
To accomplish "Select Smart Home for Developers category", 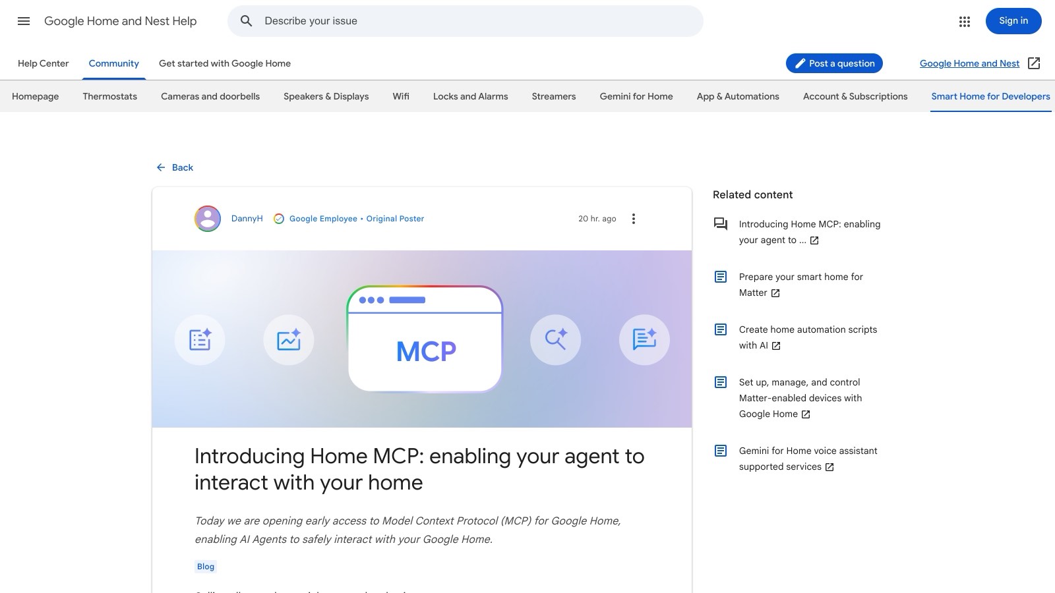I will (990, 96).
